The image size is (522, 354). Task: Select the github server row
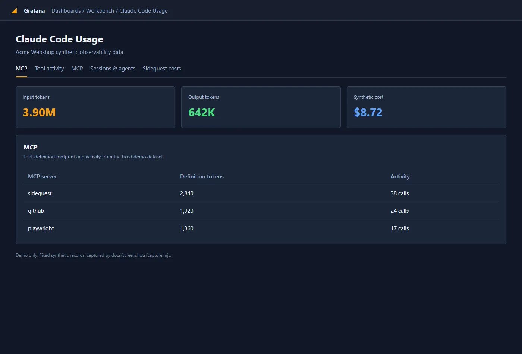(261, 211)
